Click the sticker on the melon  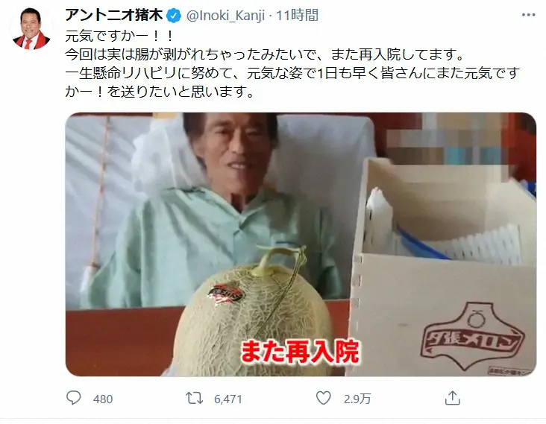[225, 295]
